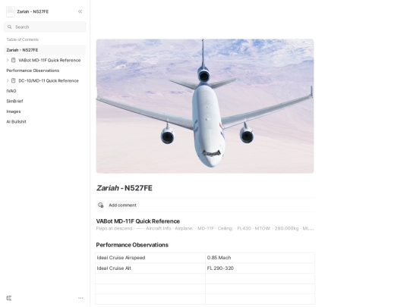Click the 0.85 Mach table cell

pyautogui.click(x=260, y=258)
